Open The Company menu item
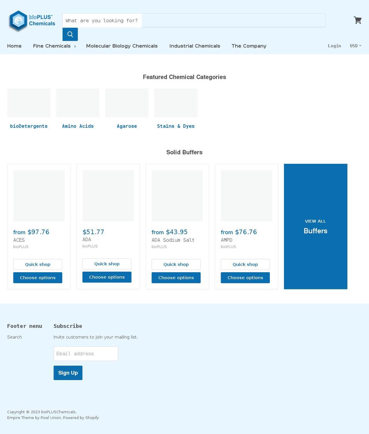The image size is (369, 434). click(x=249, y=46)
